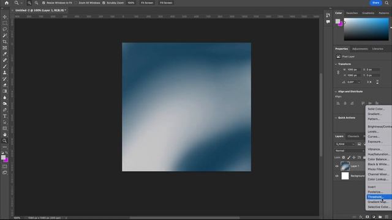Screen dimensions: 392x220
Task: Open the History panel icon
Action: click(328, 15)
